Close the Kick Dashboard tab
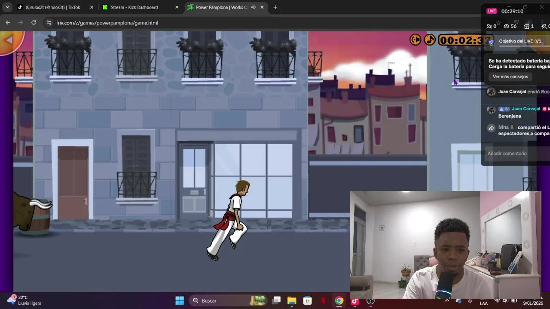Screen dimensions: 550x309 coord(177,7)
